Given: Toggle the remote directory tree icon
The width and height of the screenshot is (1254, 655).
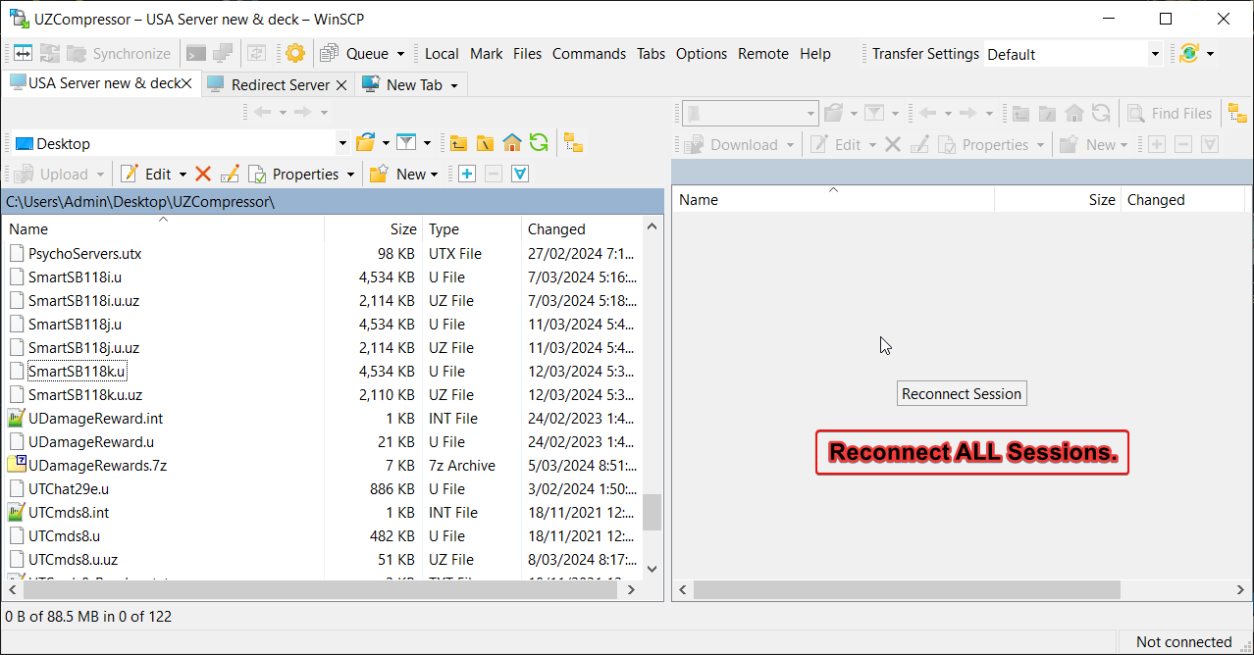Looking at the screenshot, I should tap(1237, 114).
